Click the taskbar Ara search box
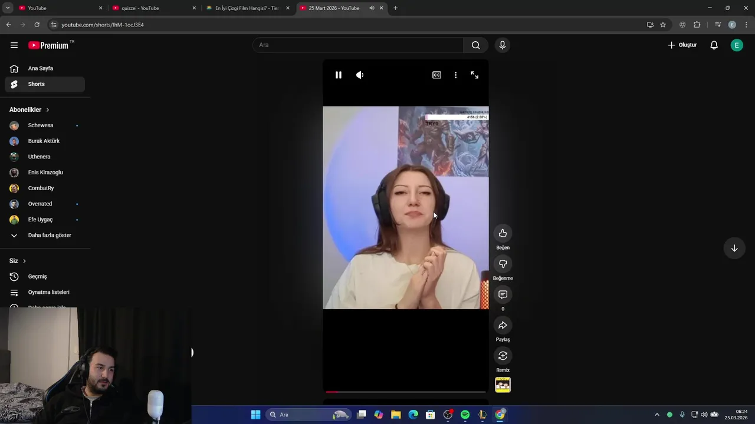 pyautogui.click(x=308, y=415)
